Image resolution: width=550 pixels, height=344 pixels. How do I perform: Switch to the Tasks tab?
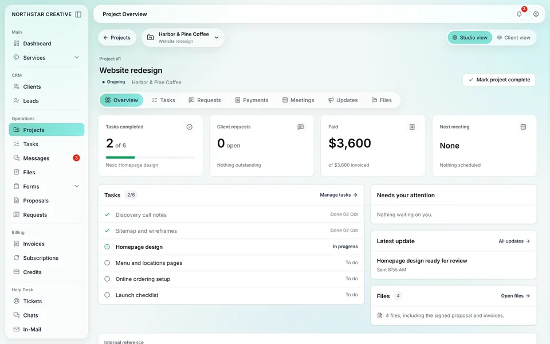click(163, 100)
